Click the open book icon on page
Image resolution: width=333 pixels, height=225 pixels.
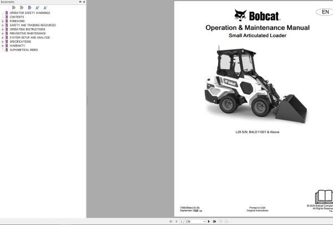(x=324, y=197)
